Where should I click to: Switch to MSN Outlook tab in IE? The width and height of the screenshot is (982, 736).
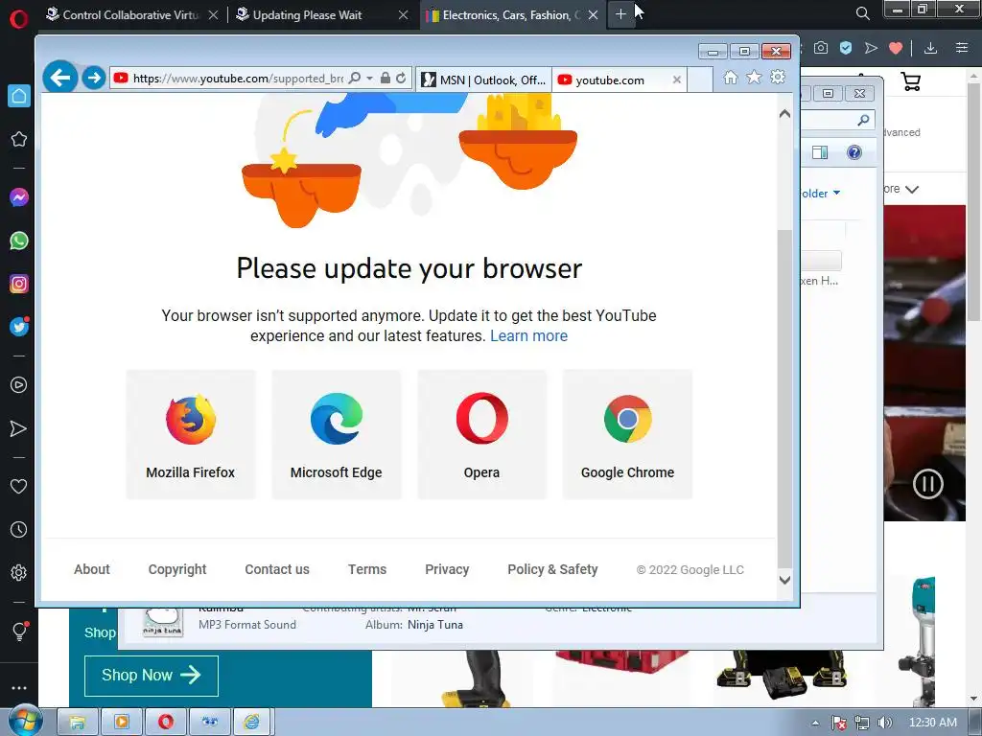point(483,80)
